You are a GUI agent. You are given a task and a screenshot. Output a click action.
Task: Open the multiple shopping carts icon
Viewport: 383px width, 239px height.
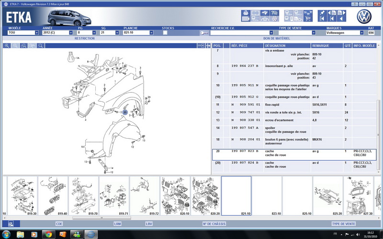click(x=308, y=13)
